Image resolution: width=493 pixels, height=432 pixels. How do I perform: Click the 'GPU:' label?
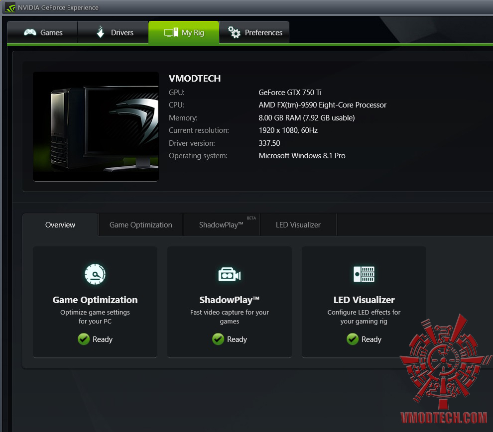tap(177, 93)
